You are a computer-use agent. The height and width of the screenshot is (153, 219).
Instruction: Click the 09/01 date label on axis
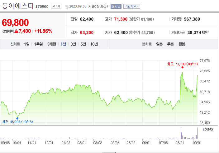(x=197, y=143)
